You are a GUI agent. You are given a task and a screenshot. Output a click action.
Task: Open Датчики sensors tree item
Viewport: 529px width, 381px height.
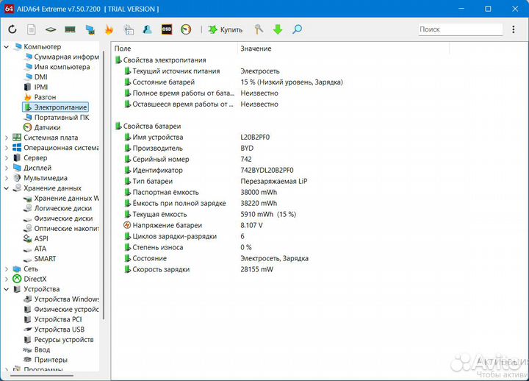click(42, 128)
